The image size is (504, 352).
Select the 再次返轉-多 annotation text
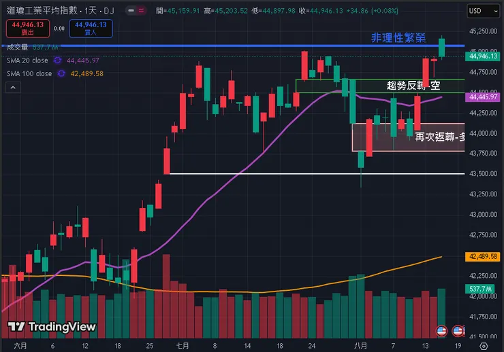tap(440, 137)
